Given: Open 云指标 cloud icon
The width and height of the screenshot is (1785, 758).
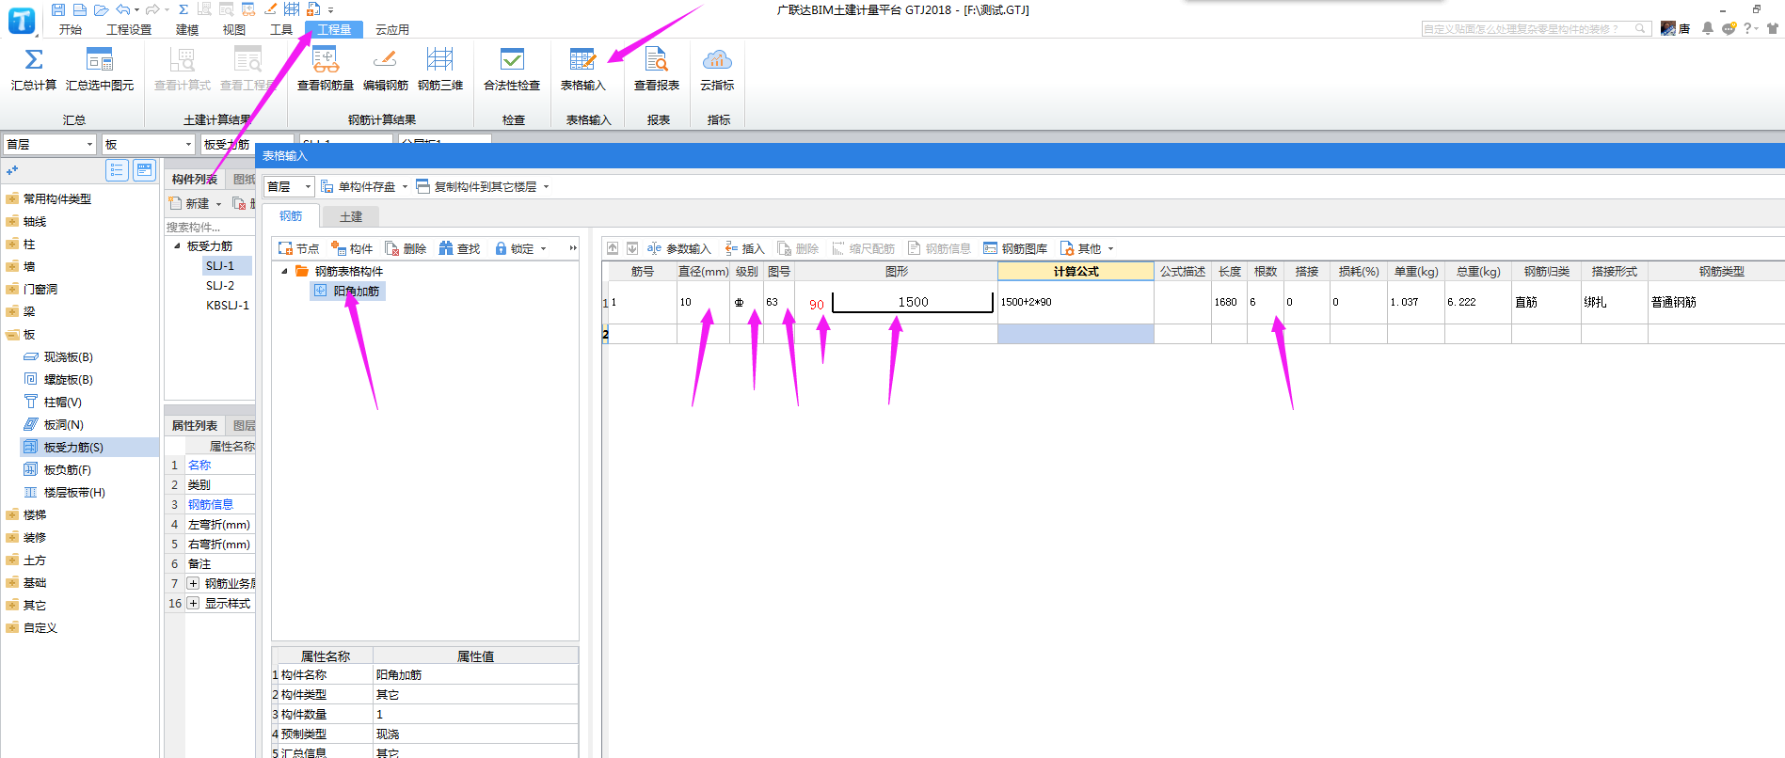Looking at the screenshot, I should point(717,60).
